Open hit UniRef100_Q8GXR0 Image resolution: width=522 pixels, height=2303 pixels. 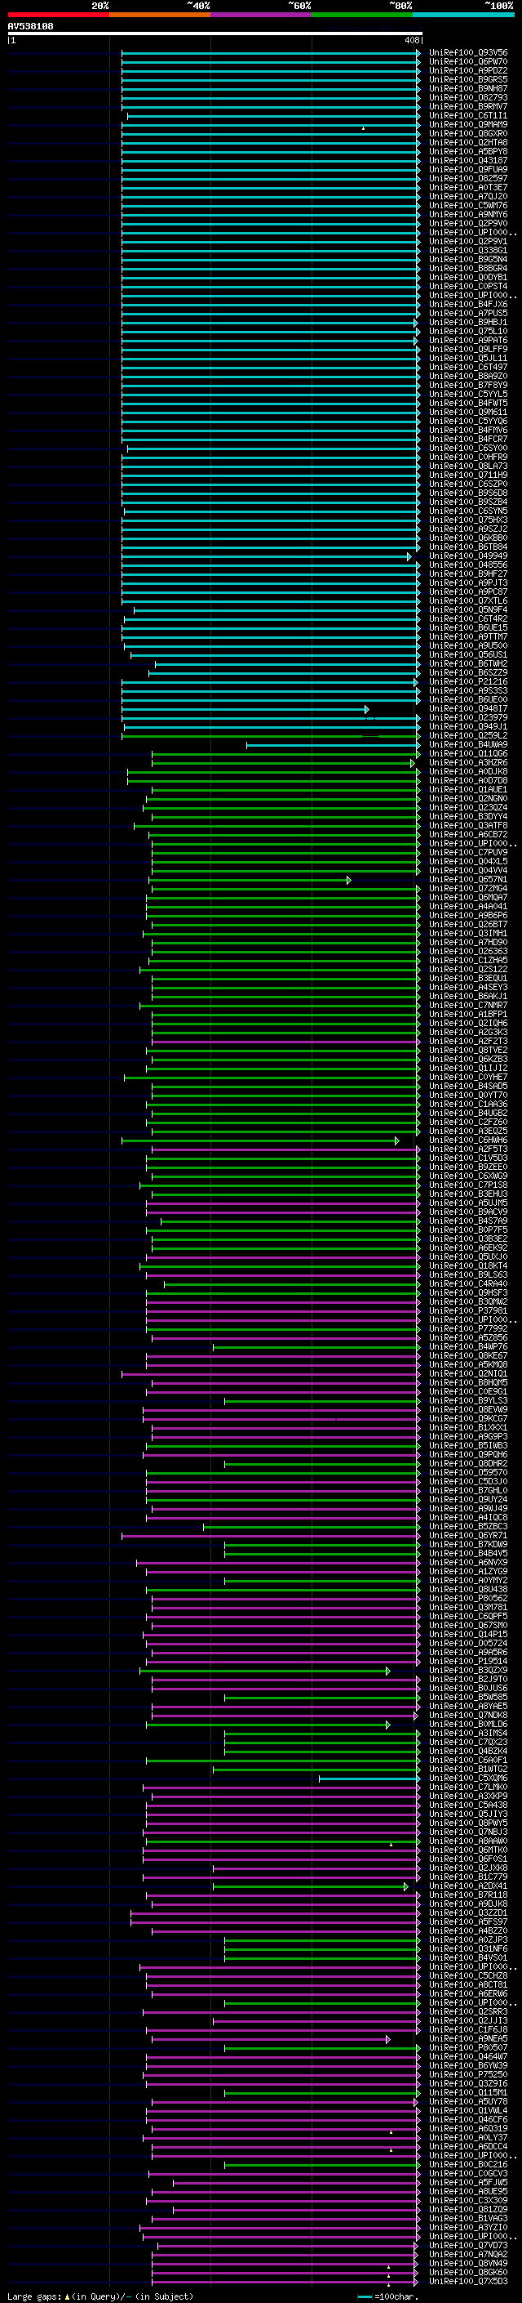tap(468, 133)
